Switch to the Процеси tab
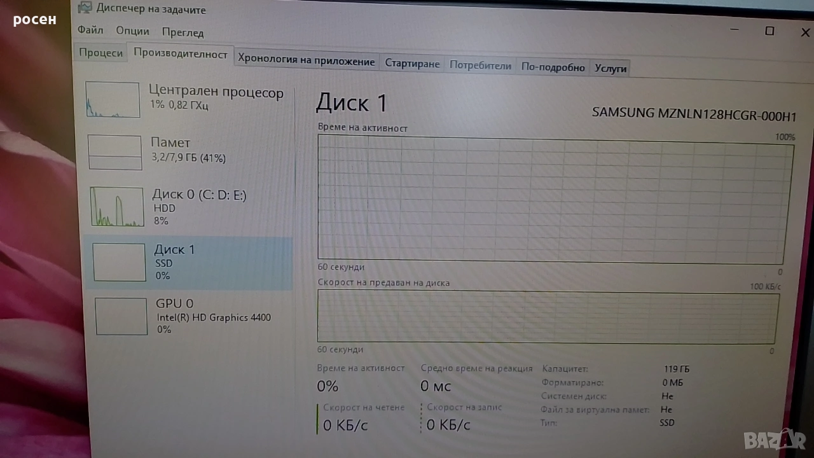The image size is (814, 458). point(100,53)
